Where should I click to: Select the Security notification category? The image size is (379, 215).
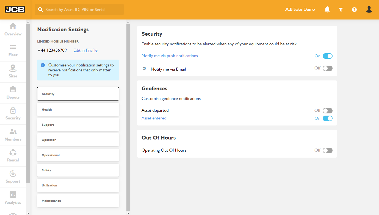[78, 94]
